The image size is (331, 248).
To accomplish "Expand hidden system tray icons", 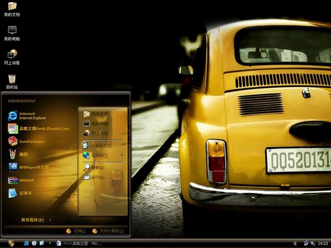I will click(295, 243).
